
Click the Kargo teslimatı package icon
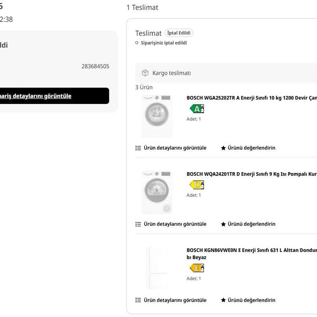145,73
